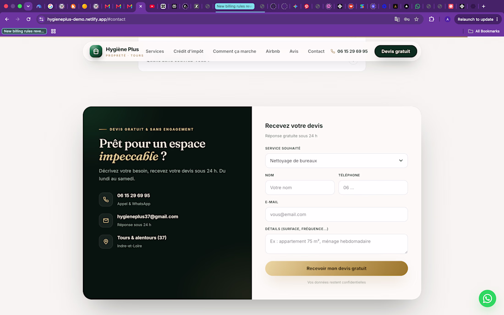This screenshot has height=315, width=504.
Task: Open New billing rules bookmark-bar group
Action: (24, 31)
